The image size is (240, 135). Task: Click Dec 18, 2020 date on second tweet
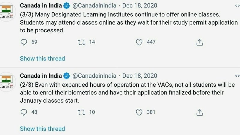[139, 76]
